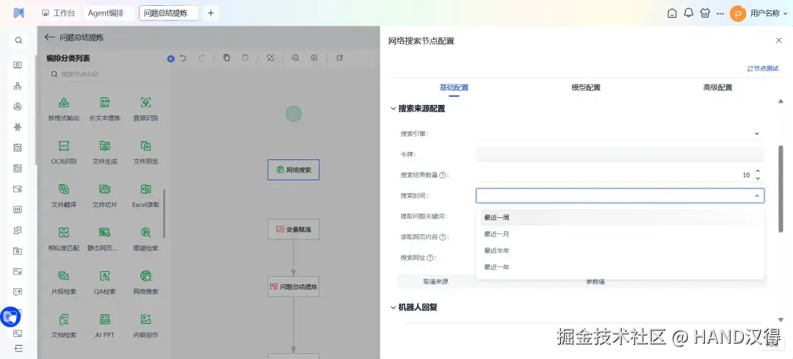Open the 高级配置 tab
The image size is (793, 359).
717,87
